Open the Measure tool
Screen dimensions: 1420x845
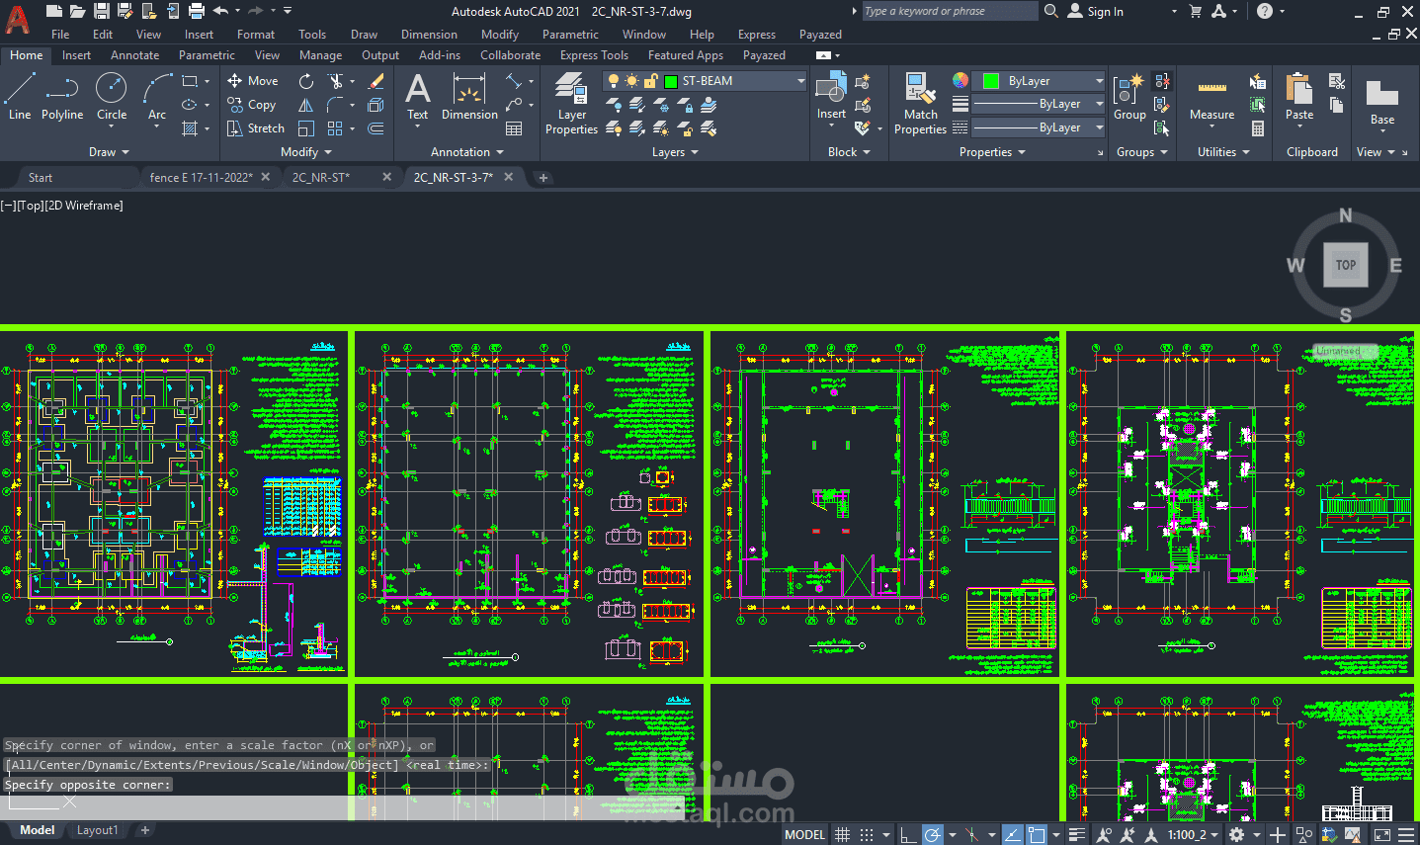point(1211,96)
